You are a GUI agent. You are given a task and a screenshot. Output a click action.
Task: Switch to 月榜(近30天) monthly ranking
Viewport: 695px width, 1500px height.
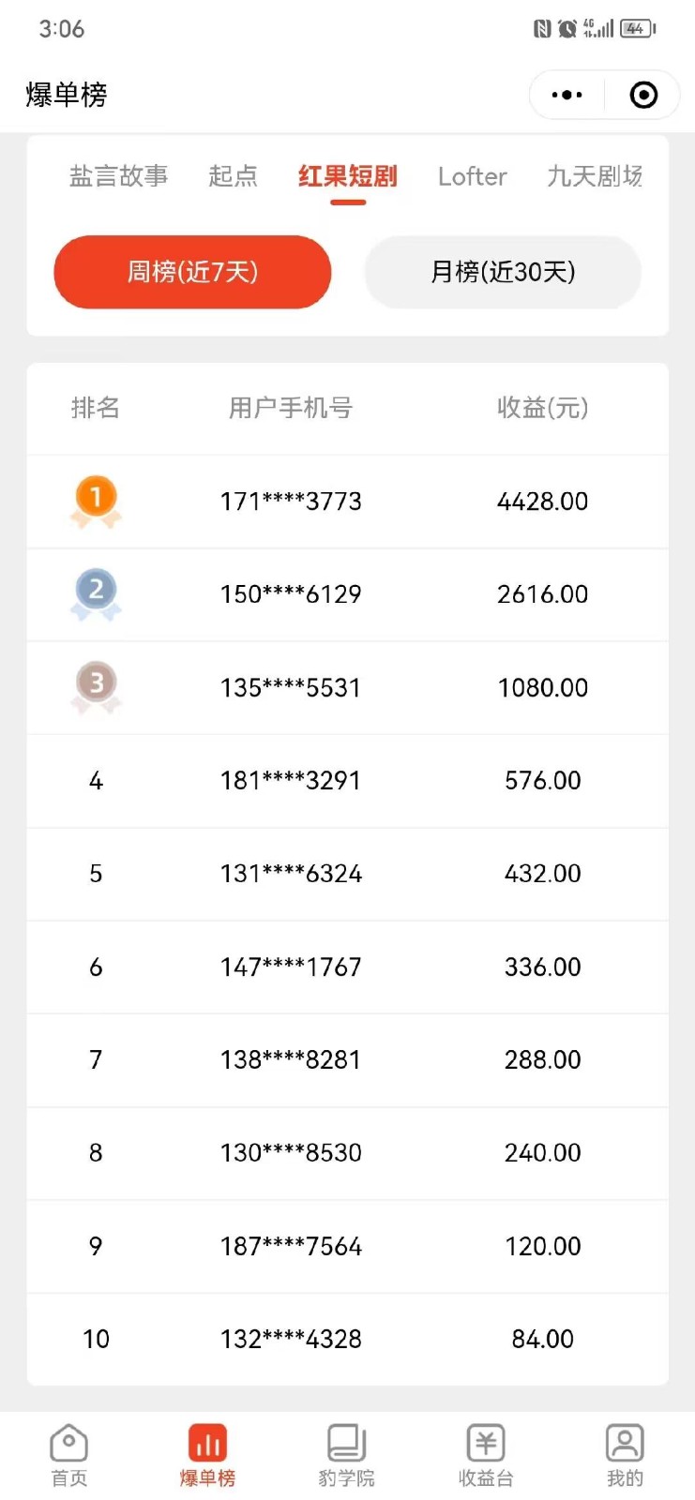tap(503, 272)
